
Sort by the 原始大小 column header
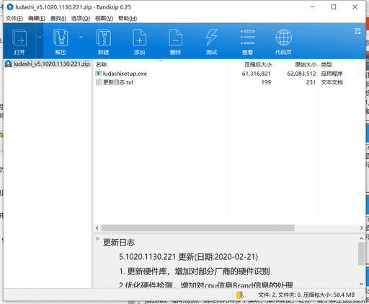pos(296,64)
